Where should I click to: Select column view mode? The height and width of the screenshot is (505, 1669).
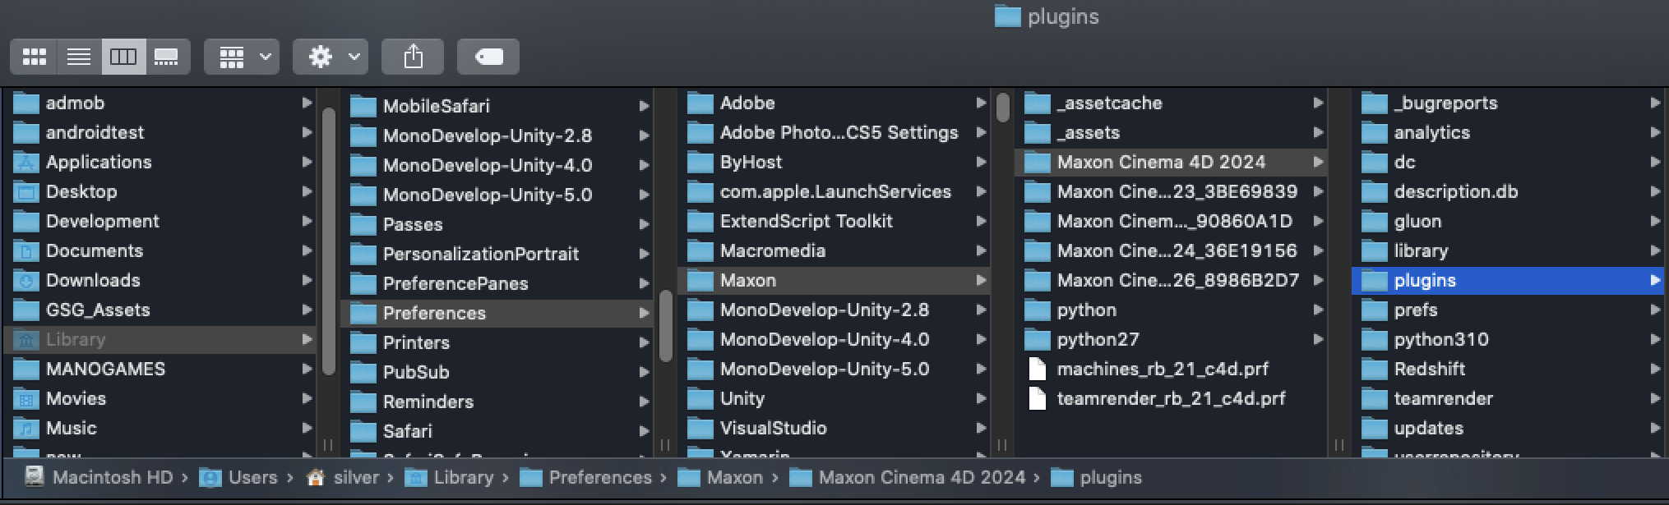point(123,57)
